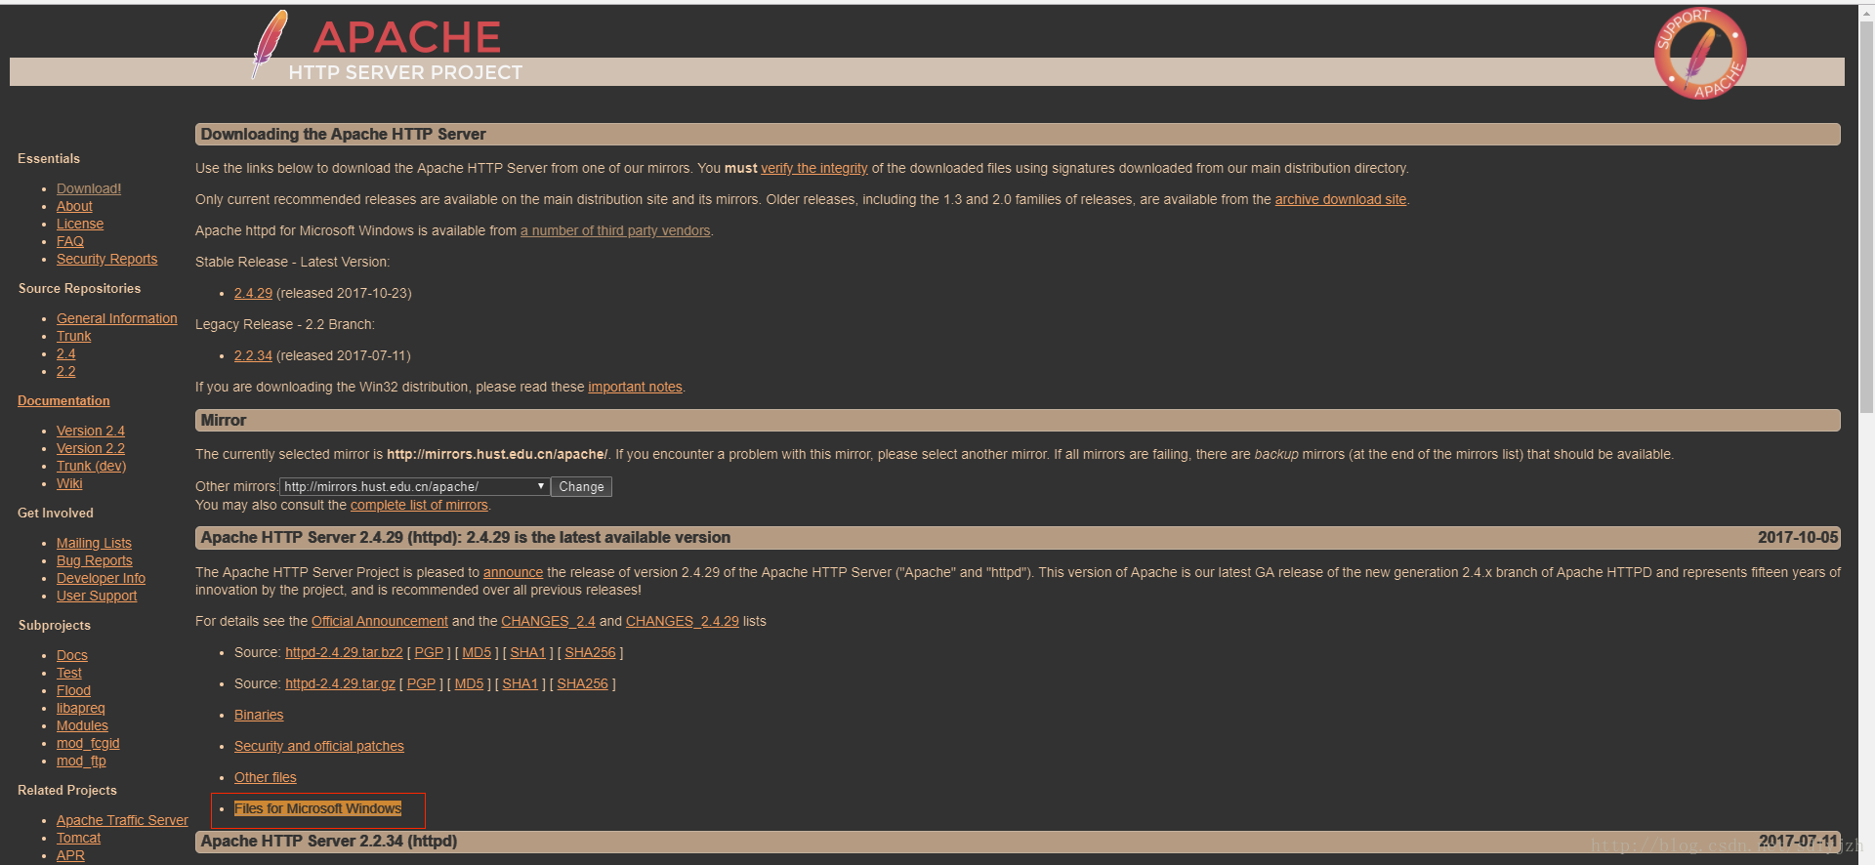Open SHA1 checksum for tar.bz2
Image resolution: width=1875 pixels, height=865 pixels.
point(527,652)
